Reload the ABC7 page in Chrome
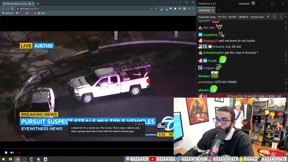The image size is (288, 162). pyautogui.click(x=12, y=9)
